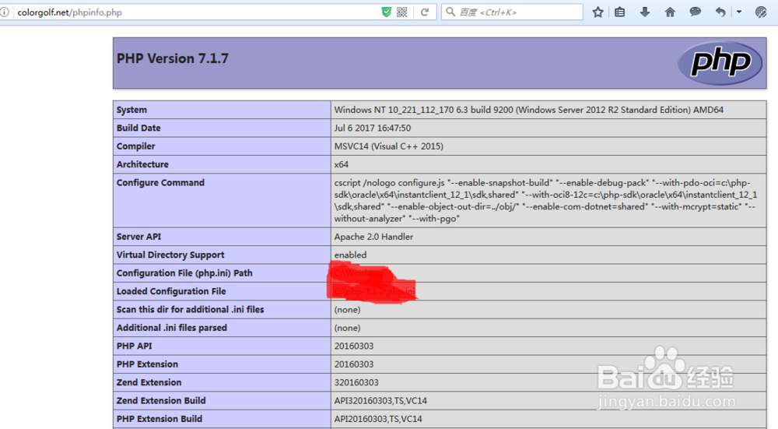Select the Windows NT system value text
The height and width of the screenshot is (429, 778).
point(528,110)
